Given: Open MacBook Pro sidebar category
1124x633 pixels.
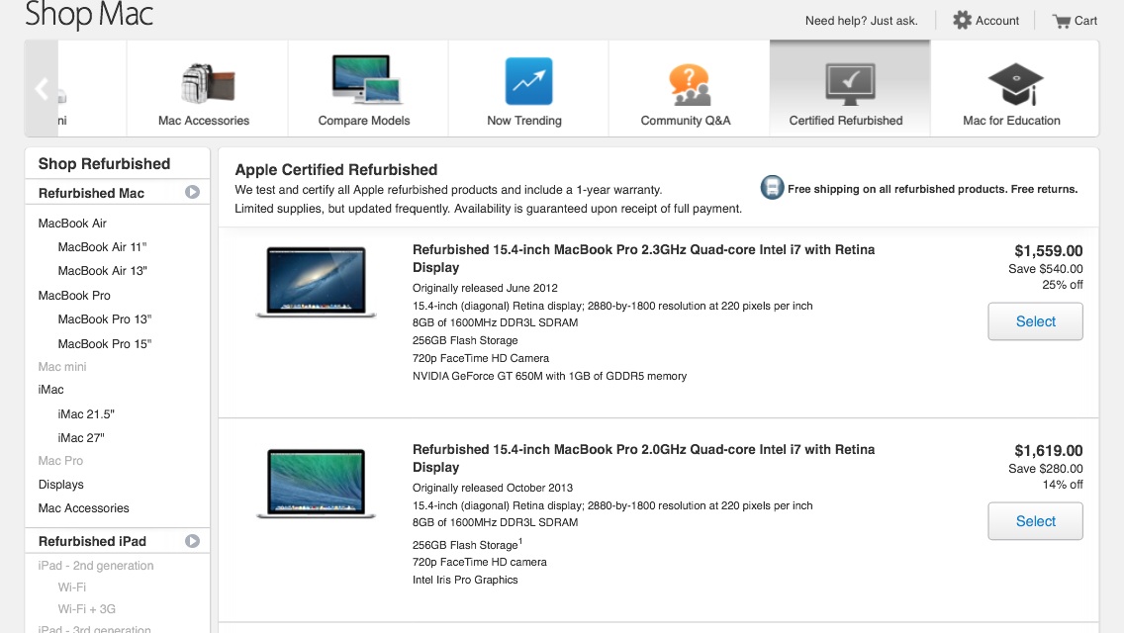Looking at the screenshot, I should coord(74,296).
